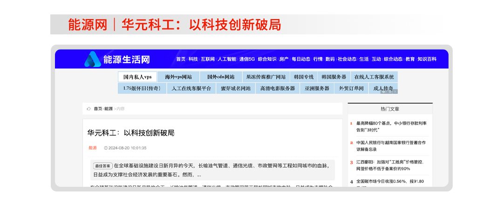Image resolution: width=503 pixels, height=204 pixels.
Task: Click the hand icon beside the breadcrumb
Action: tap(88, 109)
